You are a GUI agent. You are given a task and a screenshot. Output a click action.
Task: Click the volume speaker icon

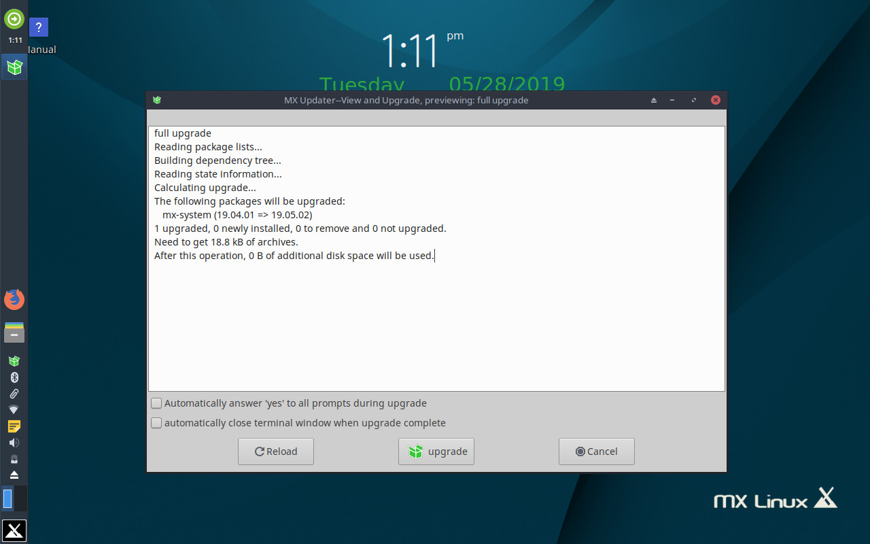coord(14,442)
